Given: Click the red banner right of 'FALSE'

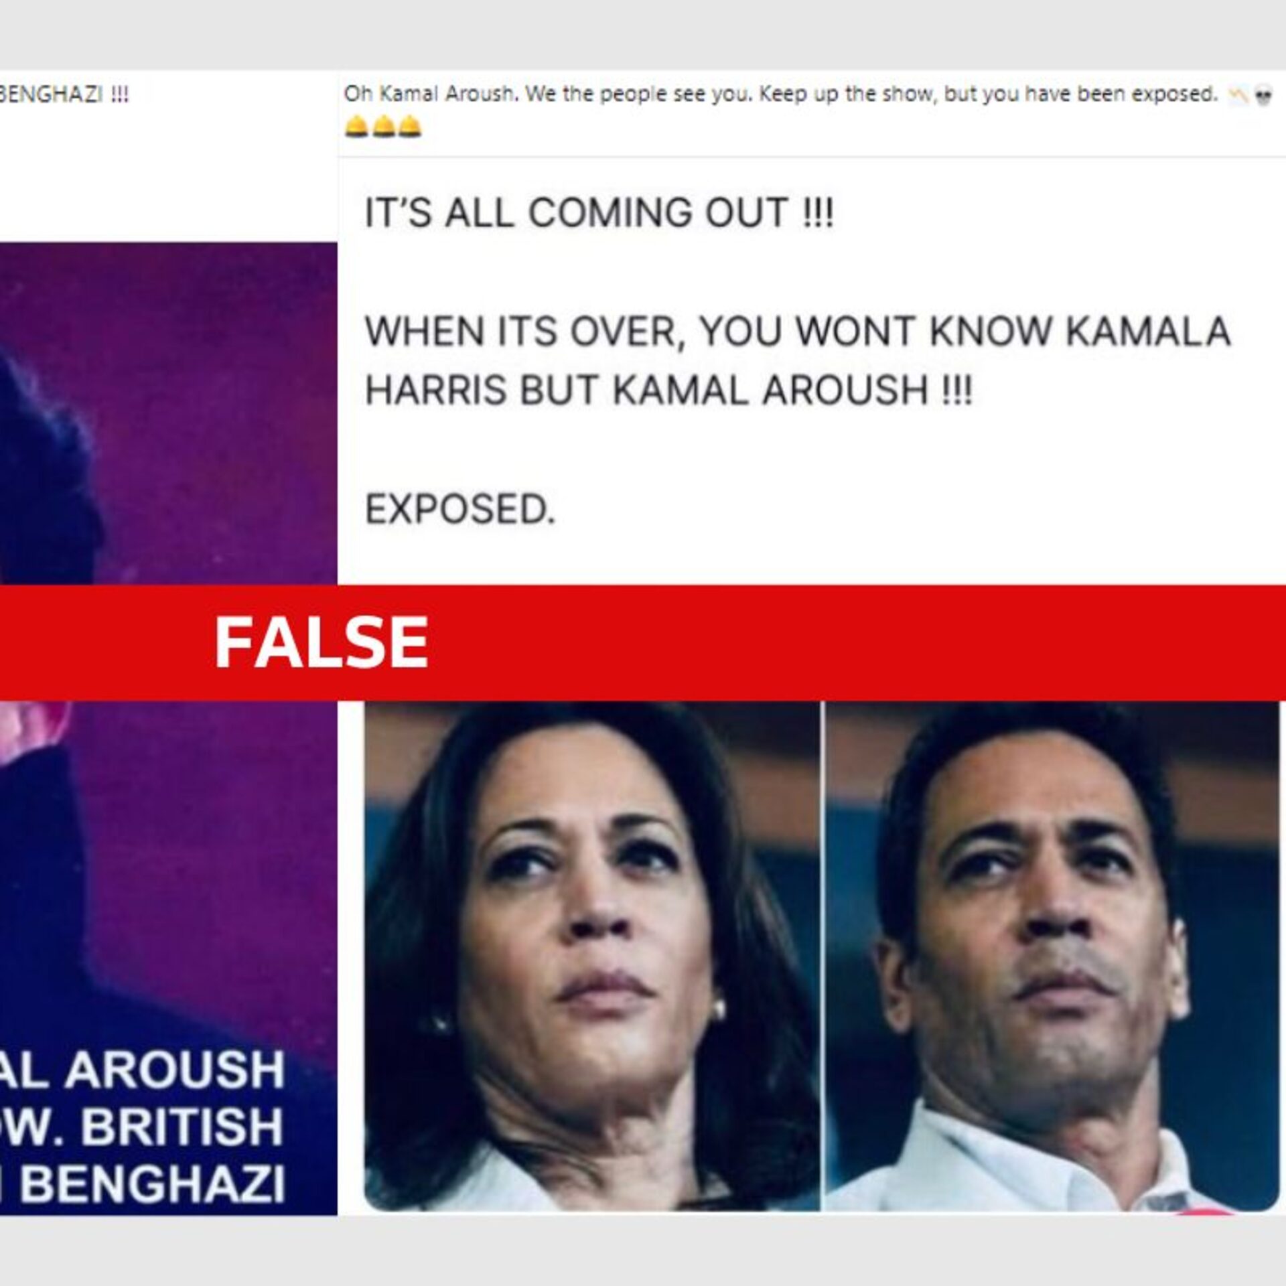Looking at the screenshot, I should coord(857,643).
